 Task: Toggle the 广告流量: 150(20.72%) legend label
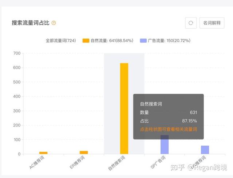click(x=169, y=41)
